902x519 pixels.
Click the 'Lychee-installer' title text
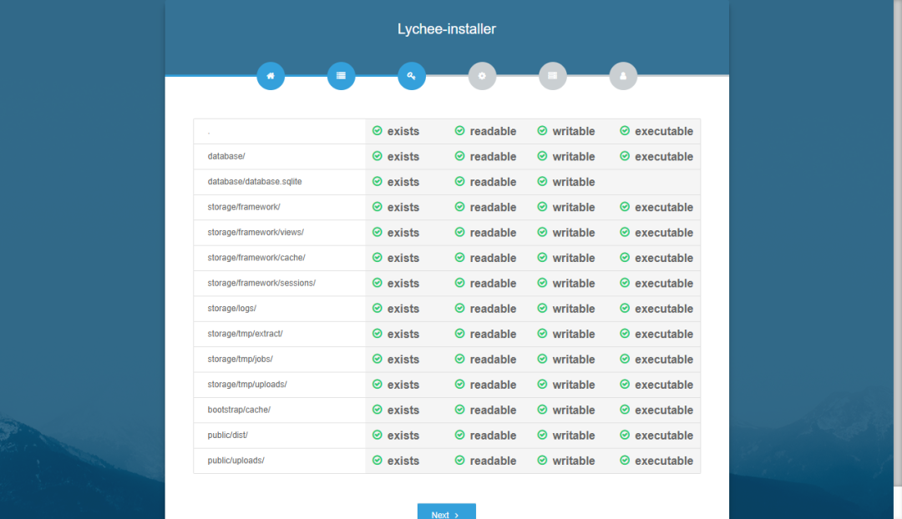tap(446, 28)
